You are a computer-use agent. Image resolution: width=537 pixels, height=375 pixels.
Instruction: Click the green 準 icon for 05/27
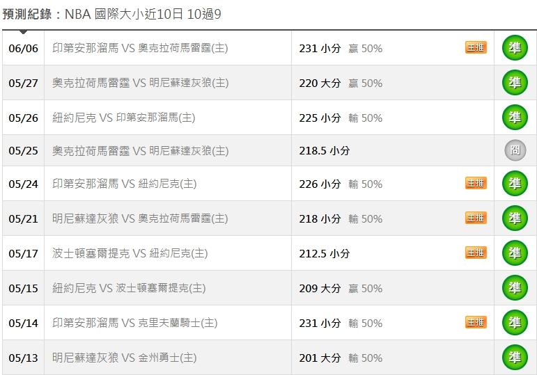(x=515, y=83)
